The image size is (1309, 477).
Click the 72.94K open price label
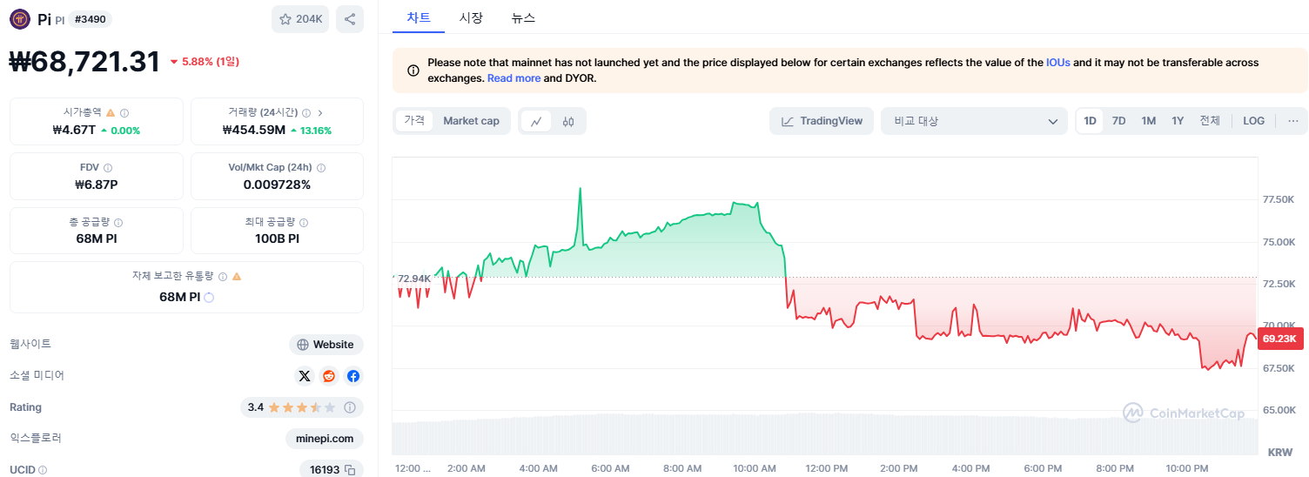pos(413,279)
